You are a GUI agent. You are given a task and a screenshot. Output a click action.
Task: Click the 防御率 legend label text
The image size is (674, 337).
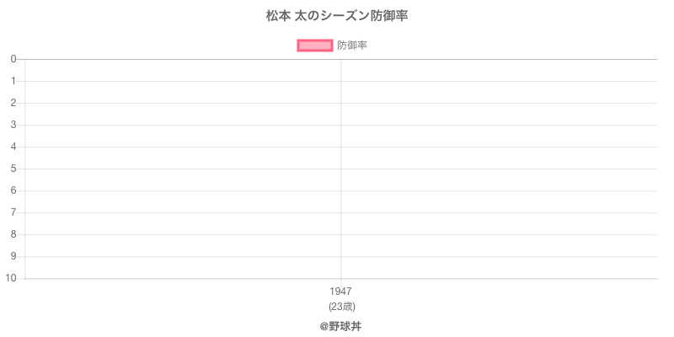(x=352, y=45)
